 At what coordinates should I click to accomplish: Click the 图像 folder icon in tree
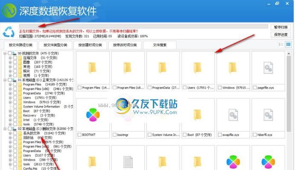point(20,62)
